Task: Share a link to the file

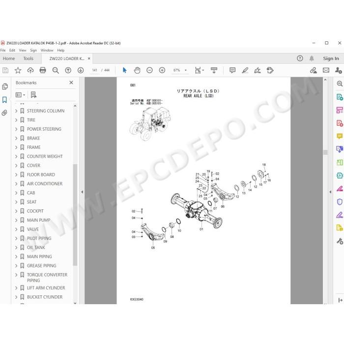Action: [314, 70]
